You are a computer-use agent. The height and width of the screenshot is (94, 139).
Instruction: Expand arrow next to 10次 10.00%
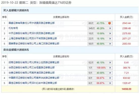(x=110, y=34)
